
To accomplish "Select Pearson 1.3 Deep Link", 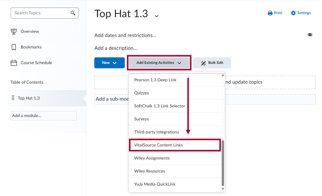I will pyautogui.click(x=175, y=80).
